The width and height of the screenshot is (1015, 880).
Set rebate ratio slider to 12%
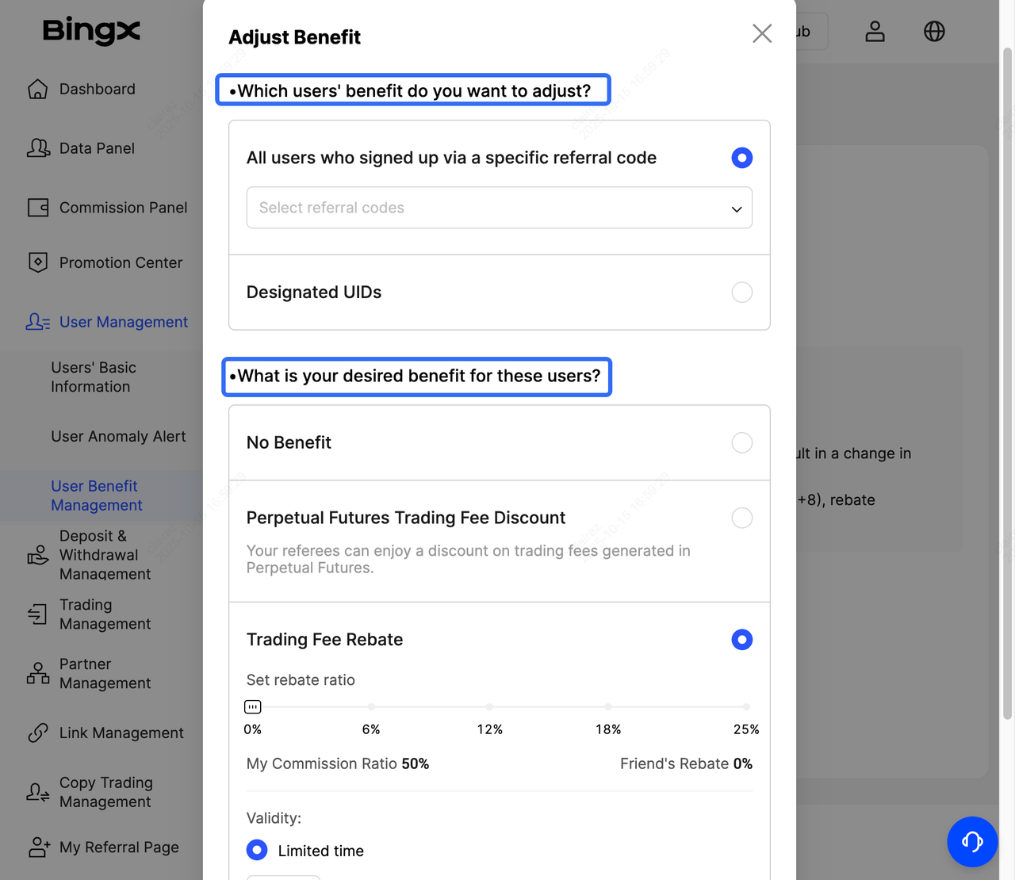489,706
